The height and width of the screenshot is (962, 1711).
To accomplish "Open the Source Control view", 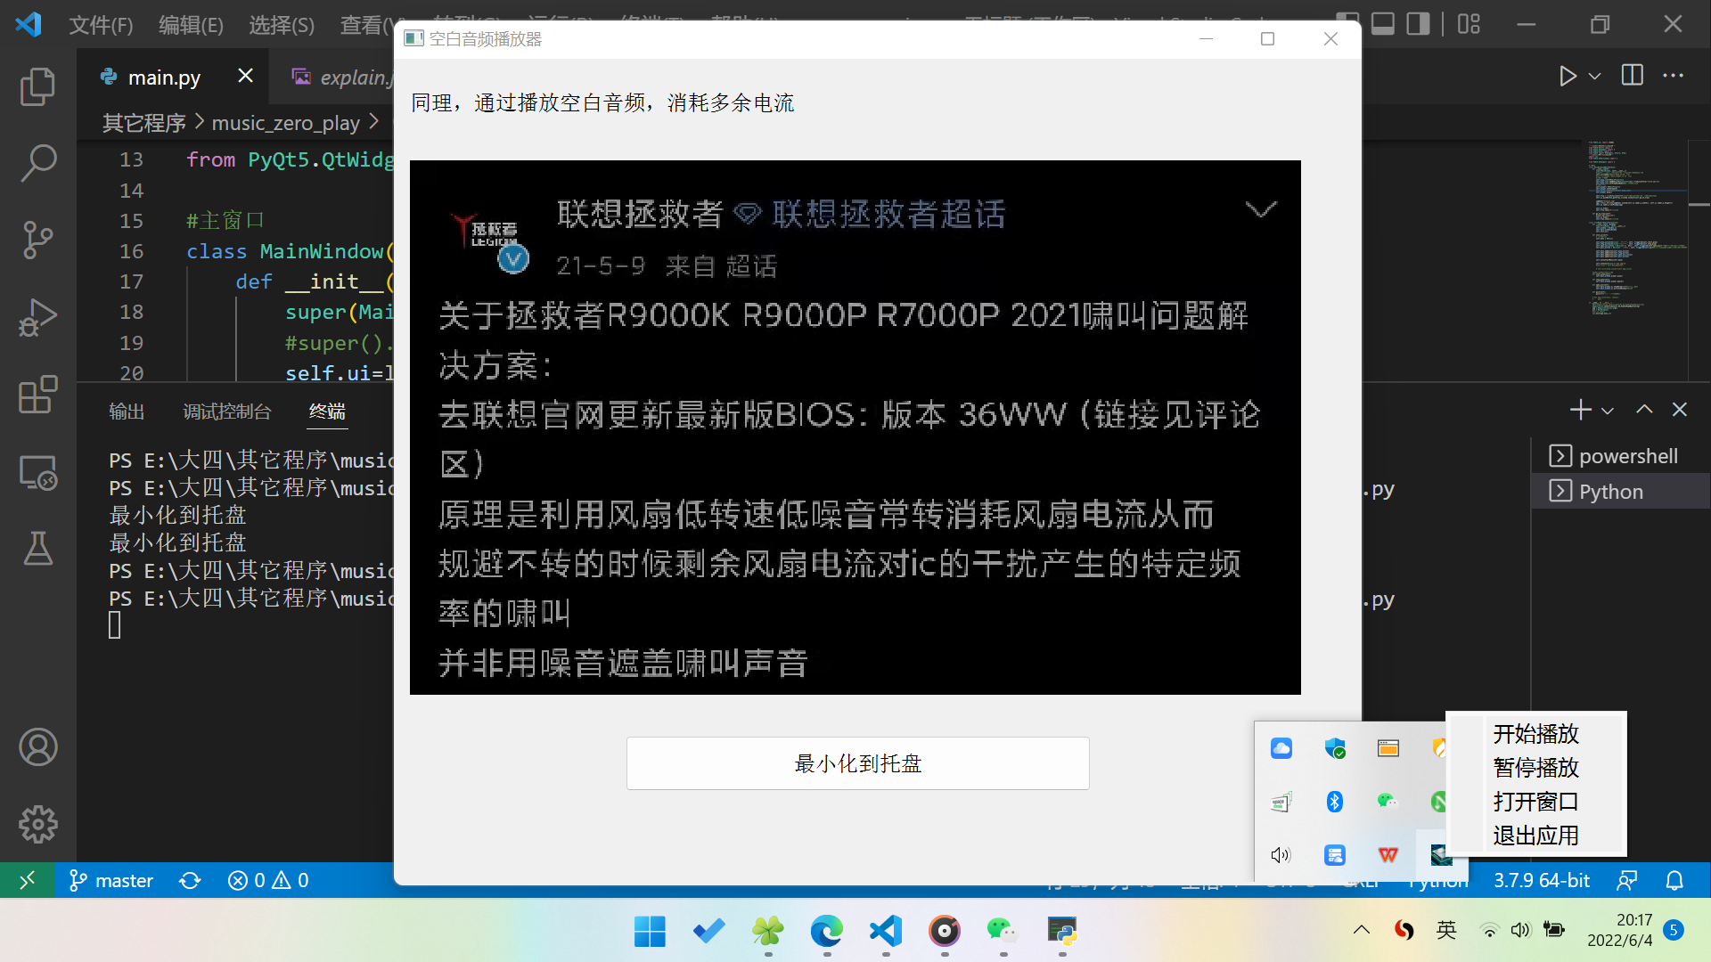I will 37,240.
